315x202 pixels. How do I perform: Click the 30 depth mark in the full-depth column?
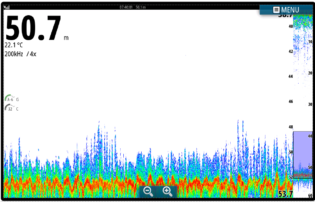click(310, 104)
